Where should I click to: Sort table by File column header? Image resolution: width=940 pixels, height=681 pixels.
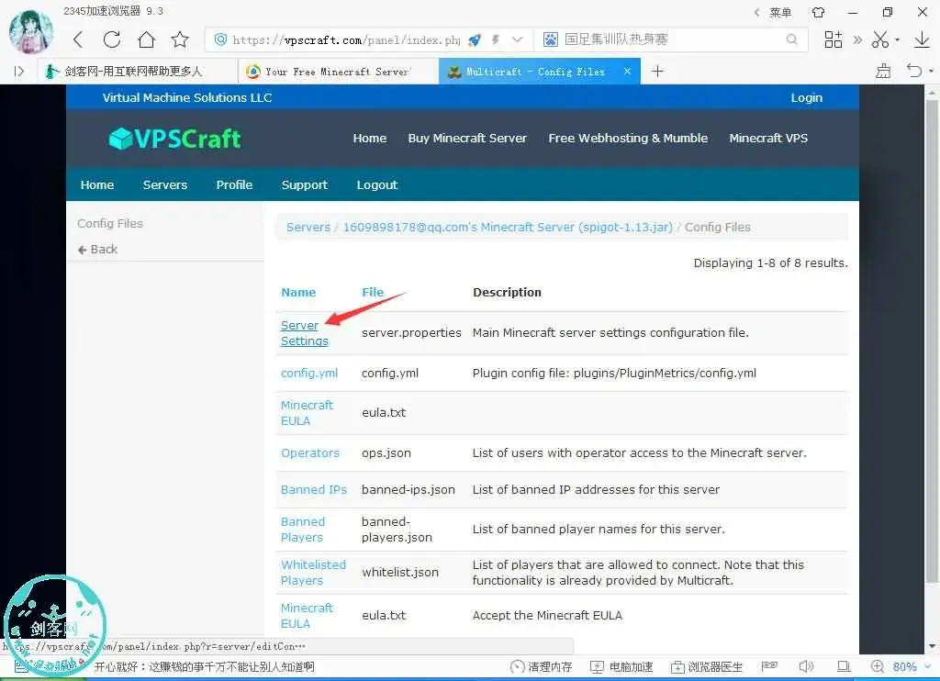coord(373,292)
